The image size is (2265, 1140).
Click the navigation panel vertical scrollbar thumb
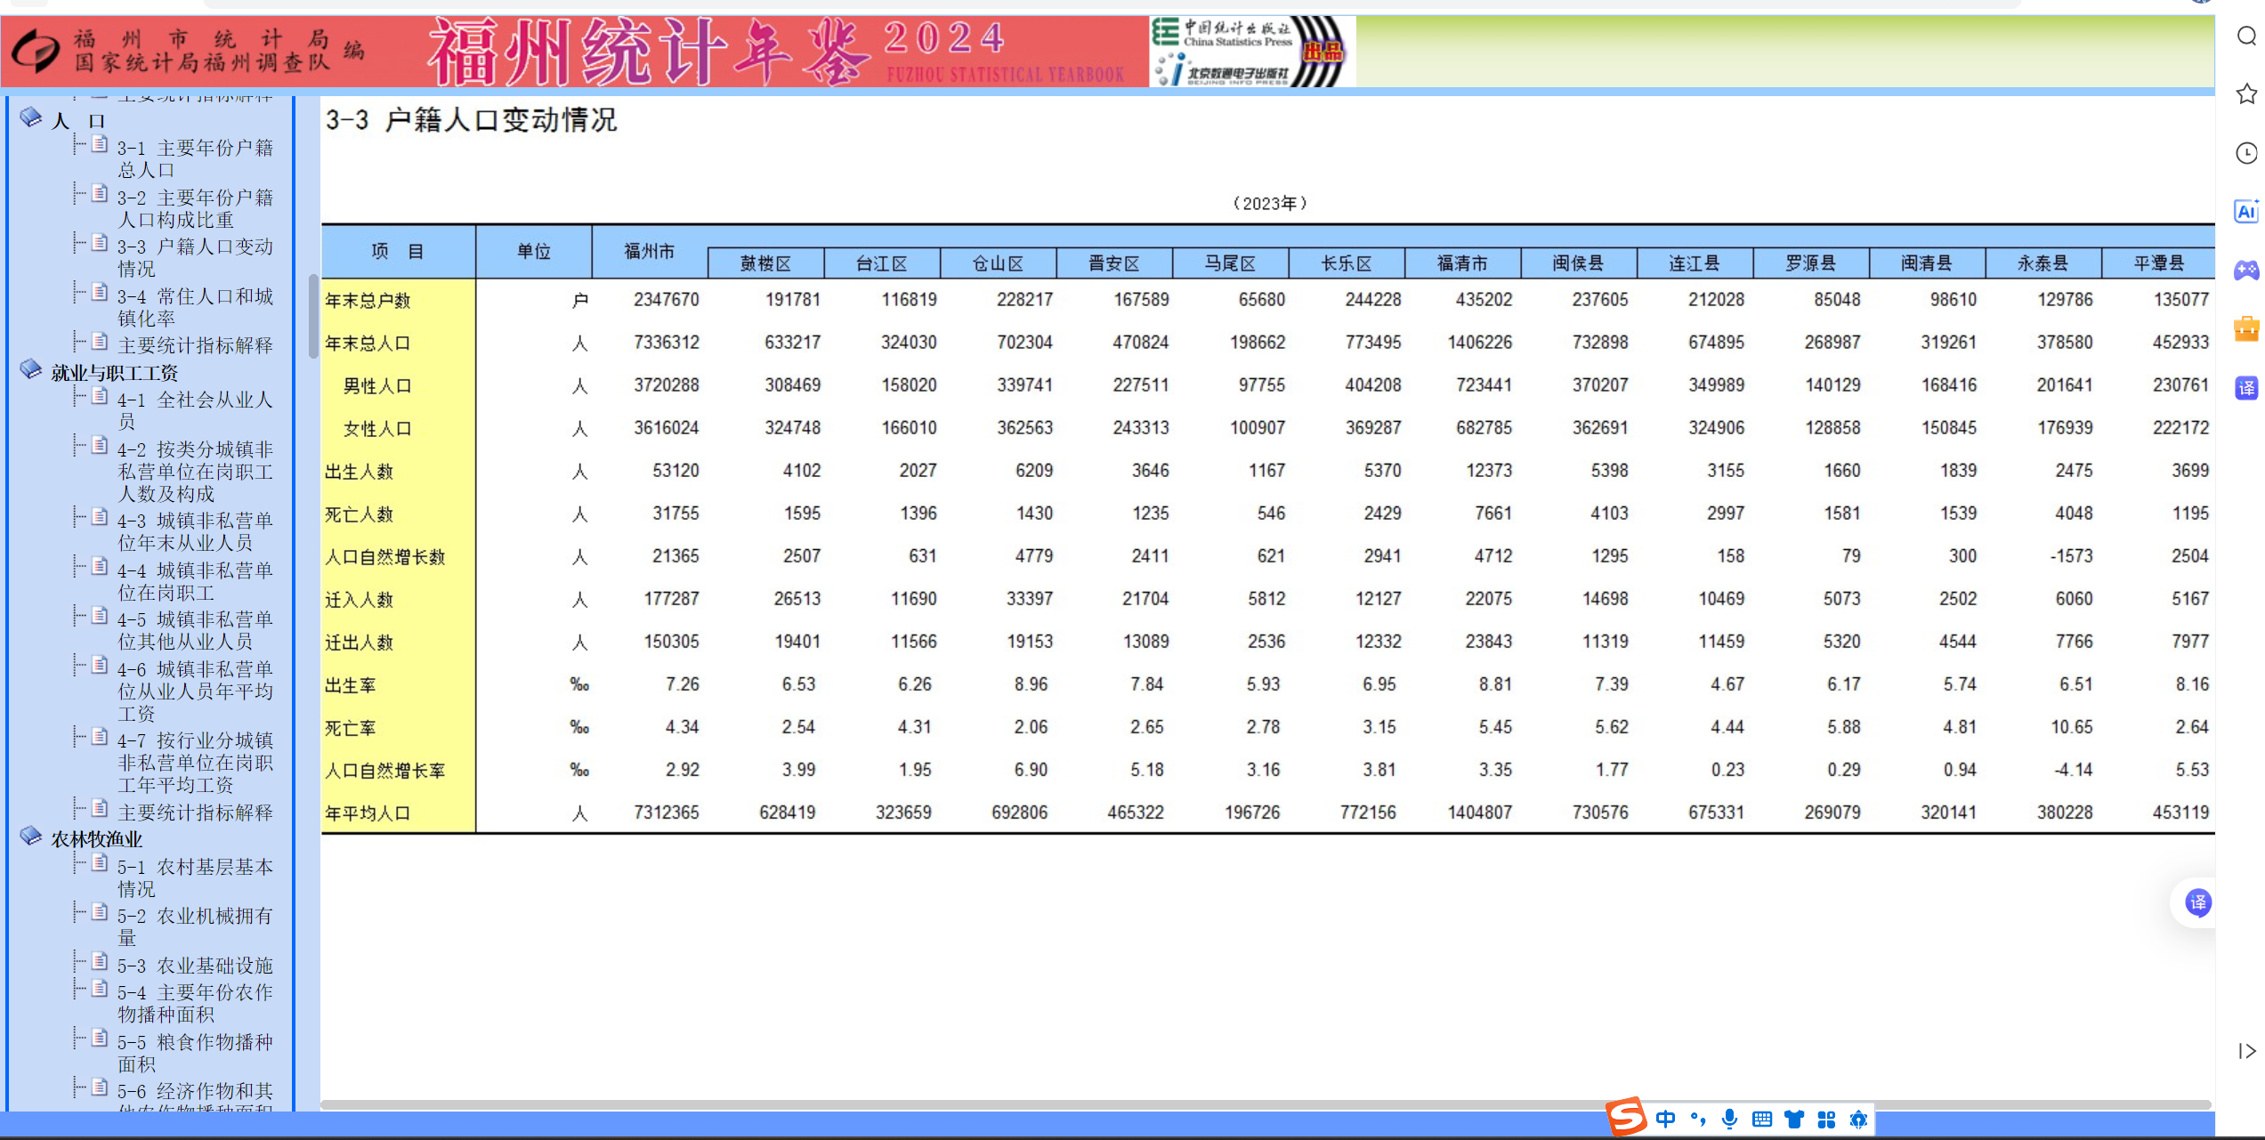click(x=313, y=316)
